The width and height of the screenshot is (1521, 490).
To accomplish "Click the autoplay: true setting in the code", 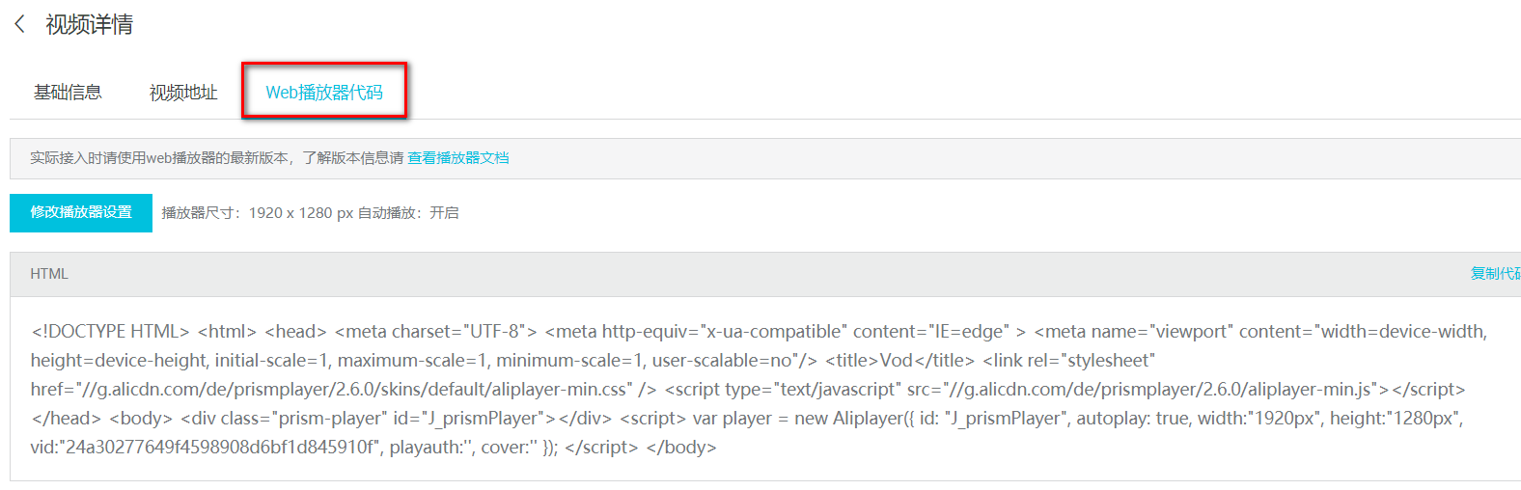I will (x=1133, y=419).
